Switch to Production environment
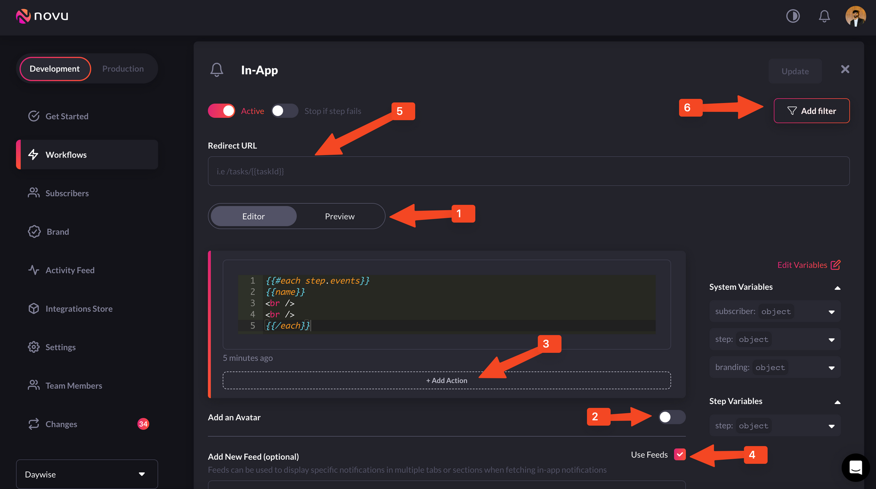The width and height of the screenshot is (876, 489). pos(123,69)
